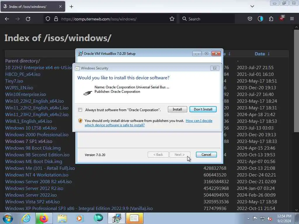Click the network tray icon

point(263,219)
